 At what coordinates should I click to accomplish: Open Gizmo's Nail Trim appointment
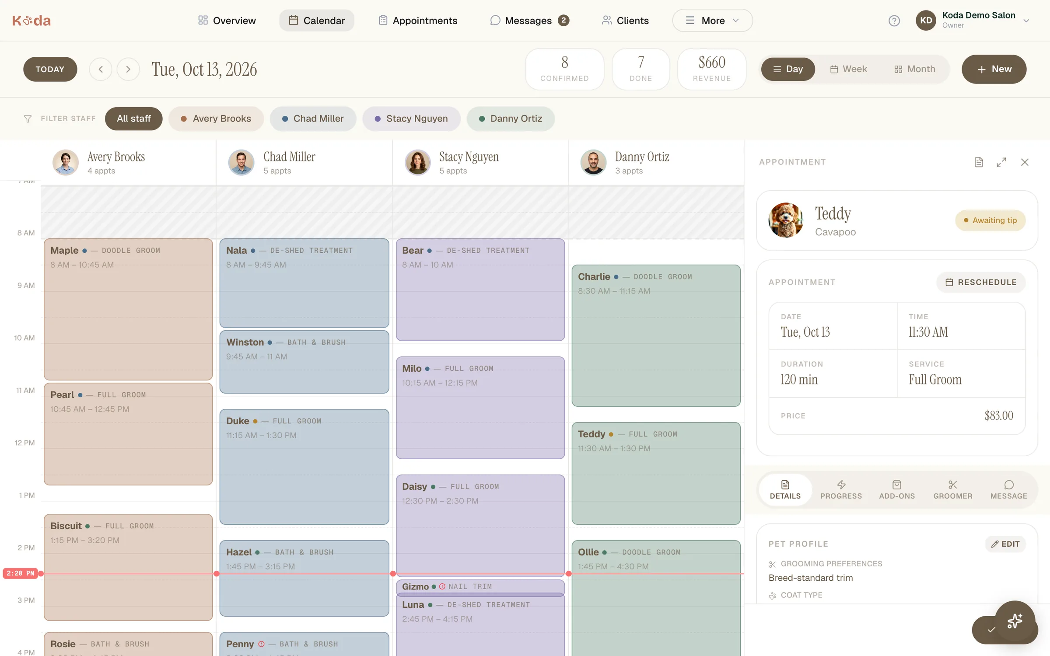pyautogui.click(x=480, y=586)
